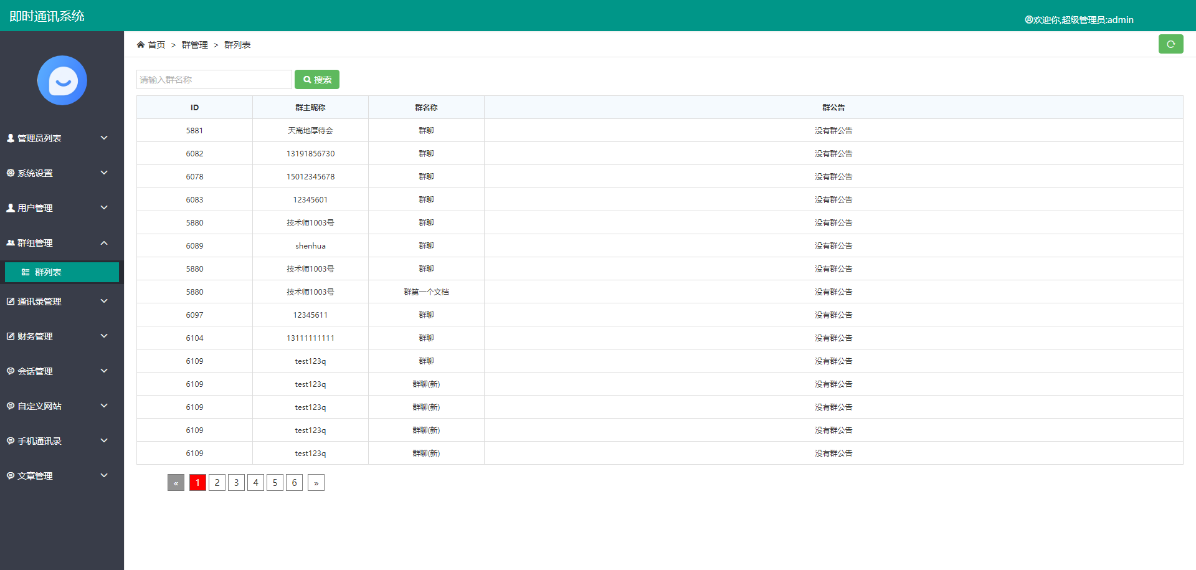
Task: Collapse the 群组管理 section chevron
Action: [104, 243]
